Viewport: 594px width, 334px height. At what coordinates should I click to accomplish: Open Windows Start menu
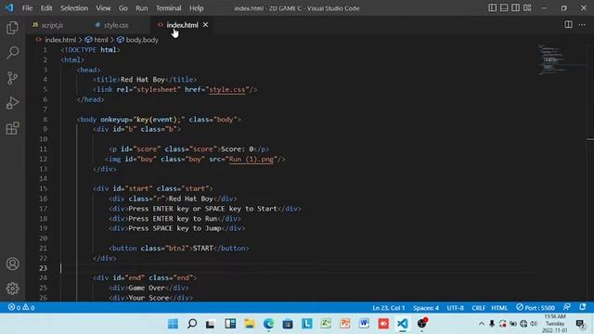point(173,324)
